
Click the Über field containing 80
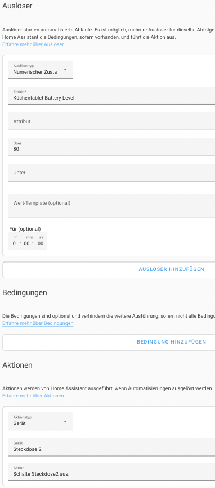111,147
